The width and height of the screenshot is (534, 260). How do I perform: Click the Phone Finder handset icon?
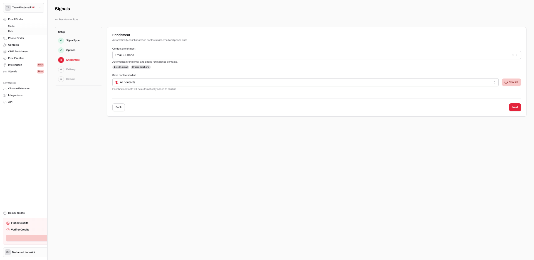pyautogui.click(x=5, y=38)
